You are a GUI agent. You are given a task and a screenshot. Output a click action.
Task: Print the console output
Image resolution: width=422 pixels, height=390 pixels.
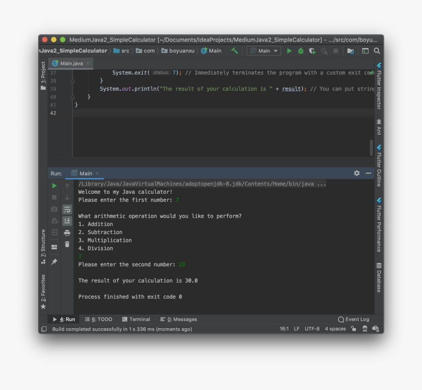coord(67,233)
